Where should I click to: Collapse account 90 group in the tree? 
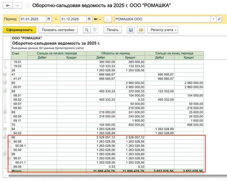pos(5,138)
